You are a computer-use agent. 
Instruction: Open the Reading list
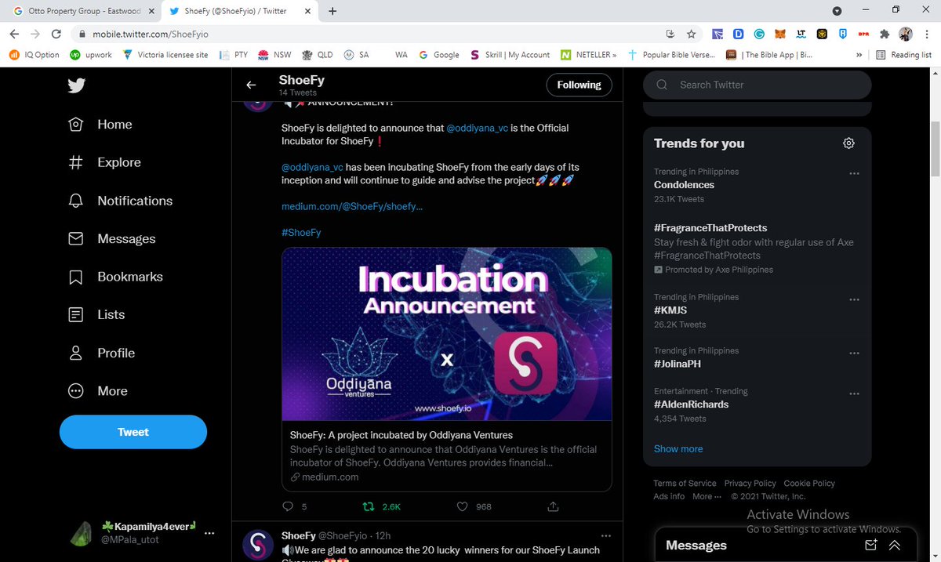[x=904, y=55]
